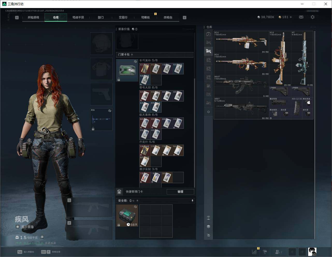Open the 改枪台 tab
The image size is (332, 257).
pyautogui.click(x=168, y=17)
